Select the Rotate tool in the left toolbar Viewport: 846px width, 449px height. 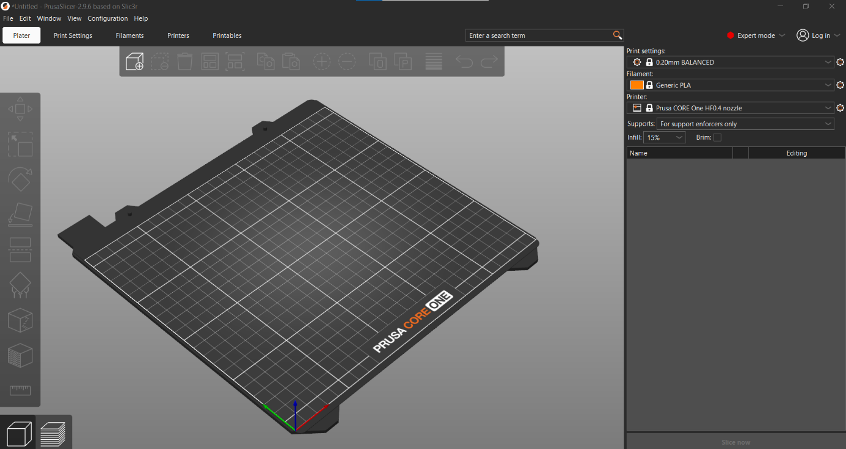pos(20,179)
